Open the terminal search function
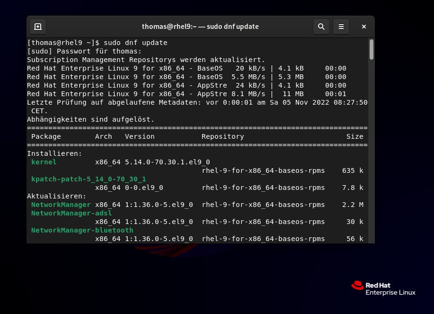Image resolution: width=434 pixels, height=314 pixels. click(321, 27)
